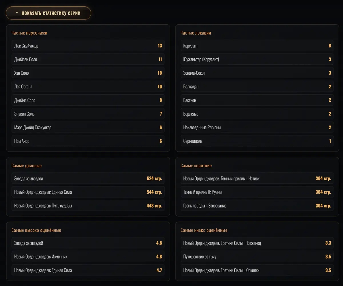Click Единая Сила with rating 4.7
This screenshot has width=343, height=286.
(88, 270)
